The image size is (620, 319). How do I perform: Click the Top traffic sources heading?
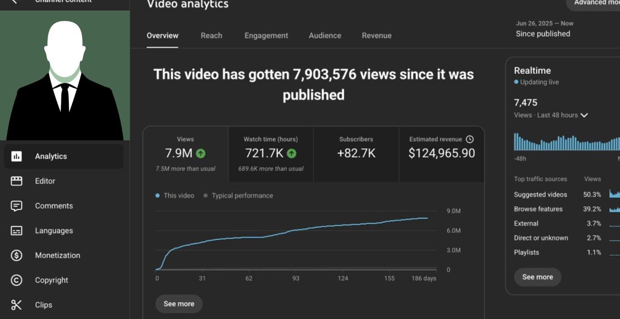(541, 179)
